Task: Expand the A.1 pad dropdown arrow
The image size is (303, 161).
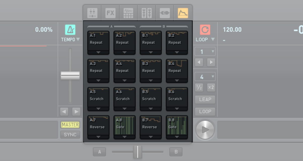Action: coord(98,53)
